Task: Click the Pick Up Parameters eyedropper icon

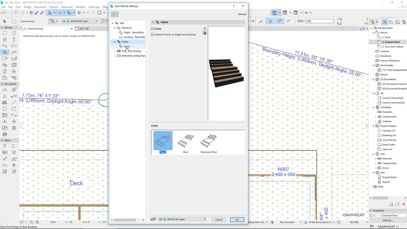Action: click(x=37, y=13)
